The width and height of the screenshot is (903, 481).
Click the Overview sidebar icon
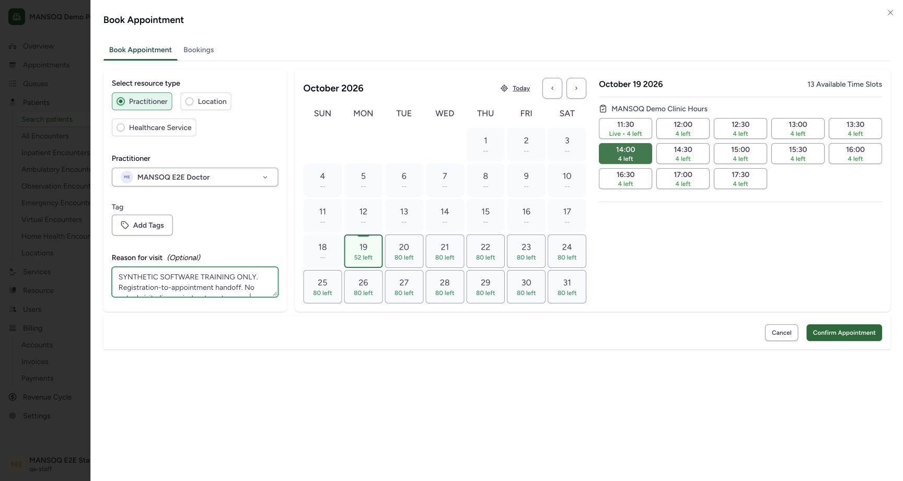click(13, 46)
